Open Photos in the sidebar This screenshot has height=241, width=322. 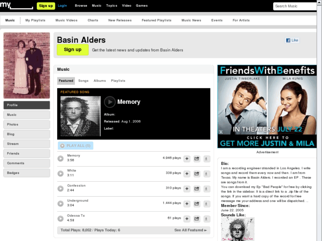[27, 125]
